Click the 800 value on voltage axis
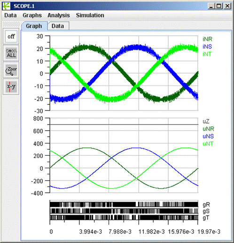 point(38,118)
